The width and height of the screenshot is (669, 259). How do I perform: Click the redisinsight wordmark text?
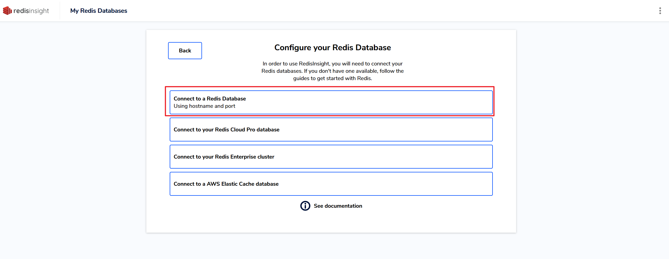click(x=31, y=11)
